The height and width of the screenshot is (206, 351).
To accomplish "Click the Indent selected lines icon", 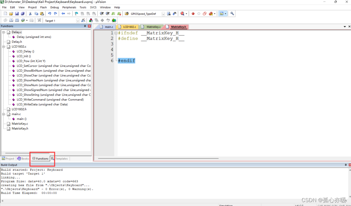I will pyautogui.click(x=102, y=14).
